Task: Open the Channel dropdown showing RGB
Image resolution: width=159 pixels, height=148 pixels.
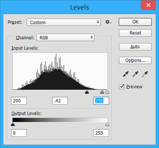Action: pyautogui.click(x=65, y=37)
